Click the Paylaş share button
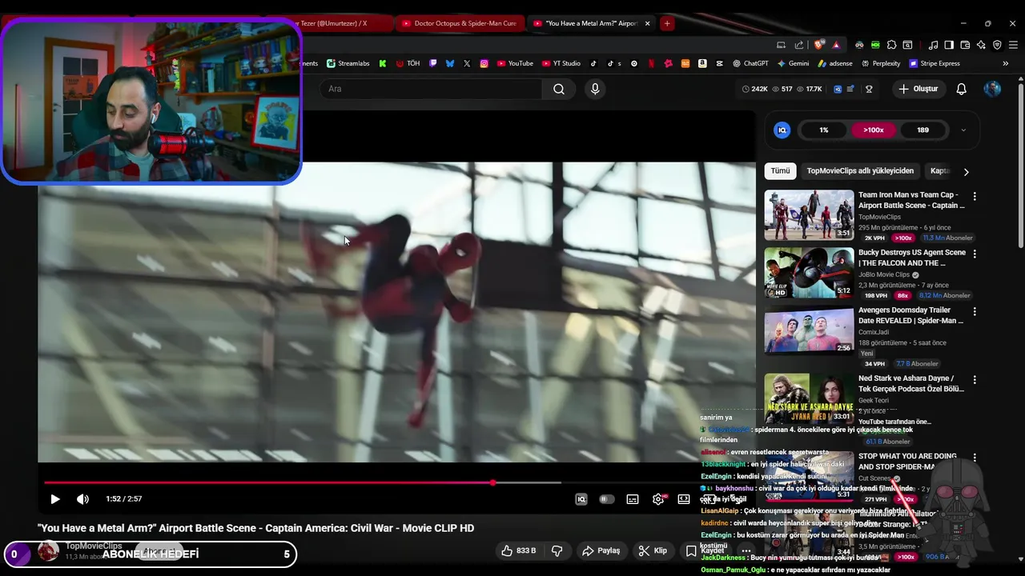 [601, 550]
